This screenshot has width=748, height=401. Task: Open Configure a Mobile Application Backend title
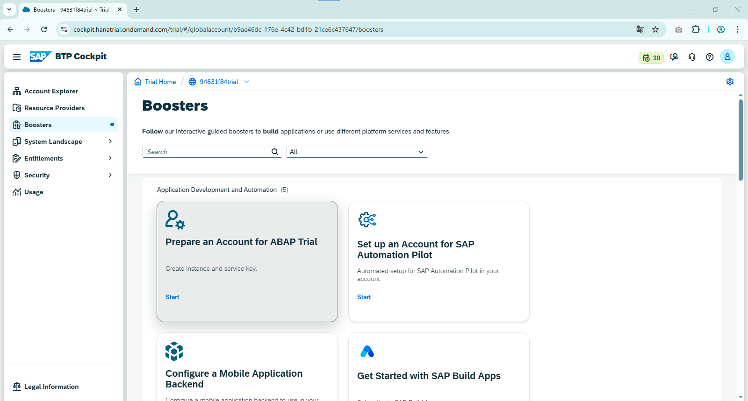234,379
